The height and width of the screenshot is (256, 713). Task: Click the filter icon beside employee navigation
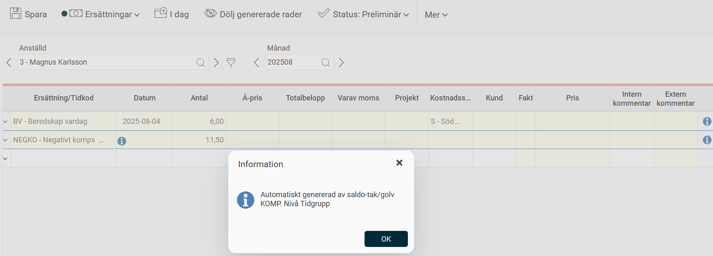coord(231,62)
